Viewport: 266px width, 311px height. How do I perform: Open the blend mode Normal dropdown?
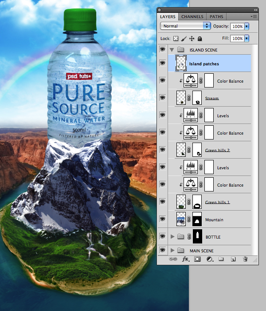pos(185,26)
